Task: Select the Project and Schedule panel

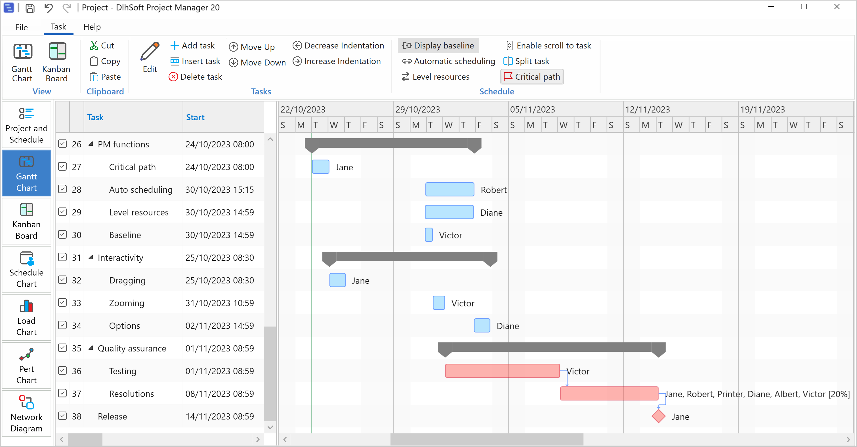Action: [26, 125]
